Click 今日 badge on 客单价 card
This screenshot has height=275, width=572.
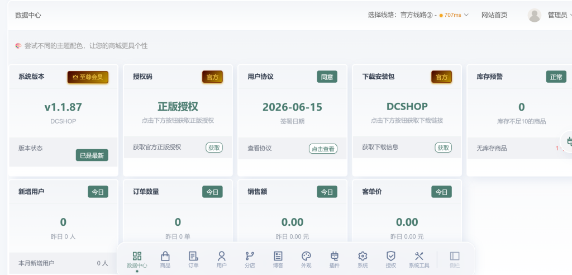[x=442, y=192]
